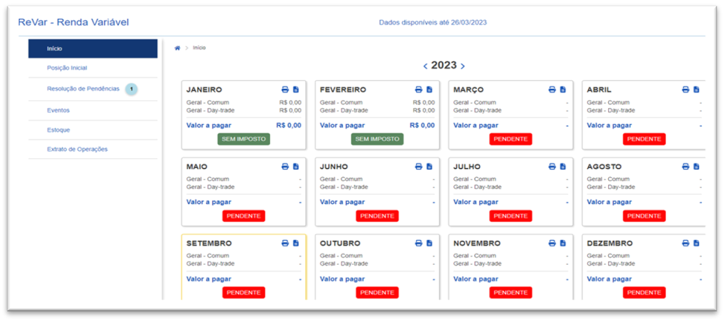Click PENDENTE button on OUTUBRO
The image size is (724, 319).
[377, 292]
